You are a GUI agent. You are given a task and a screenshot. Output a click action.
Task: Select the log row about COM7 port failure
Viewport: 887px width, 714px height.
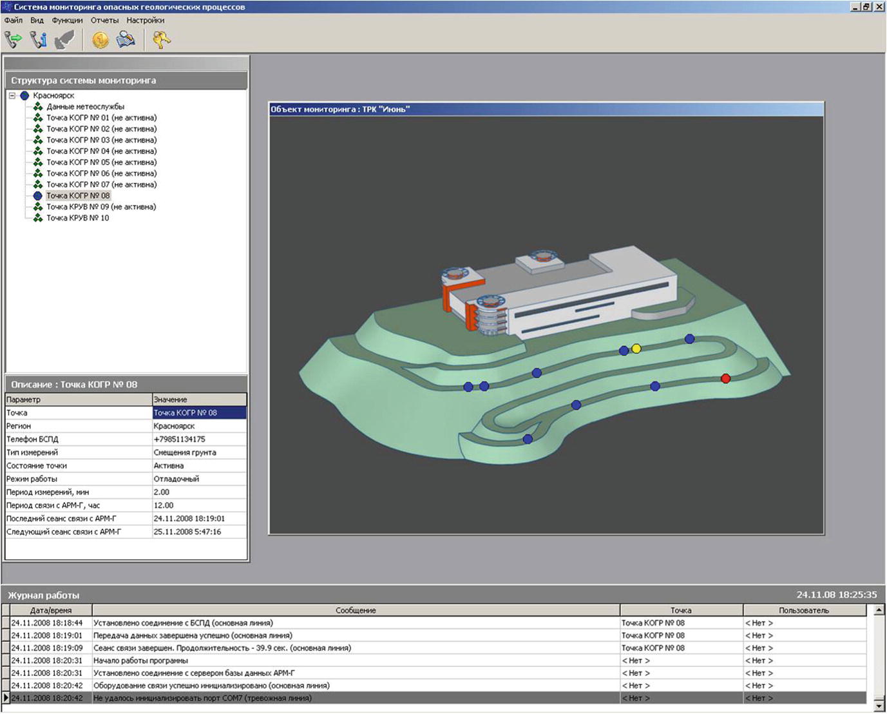pos(202,698)
